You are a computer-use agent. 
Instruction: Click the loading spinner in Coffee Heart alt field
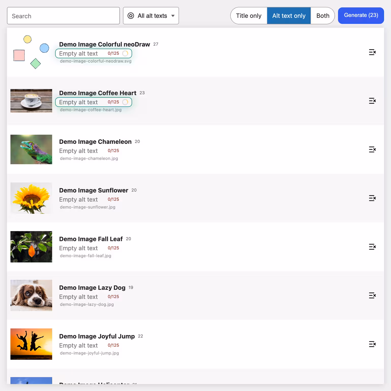(x=125, y=102)
